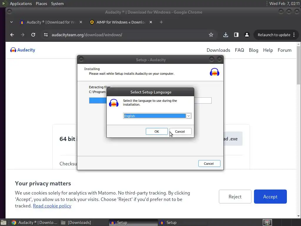Click Relaunch to update button
Viewport: 301px width, 226px height.
[x=274, y=35]
